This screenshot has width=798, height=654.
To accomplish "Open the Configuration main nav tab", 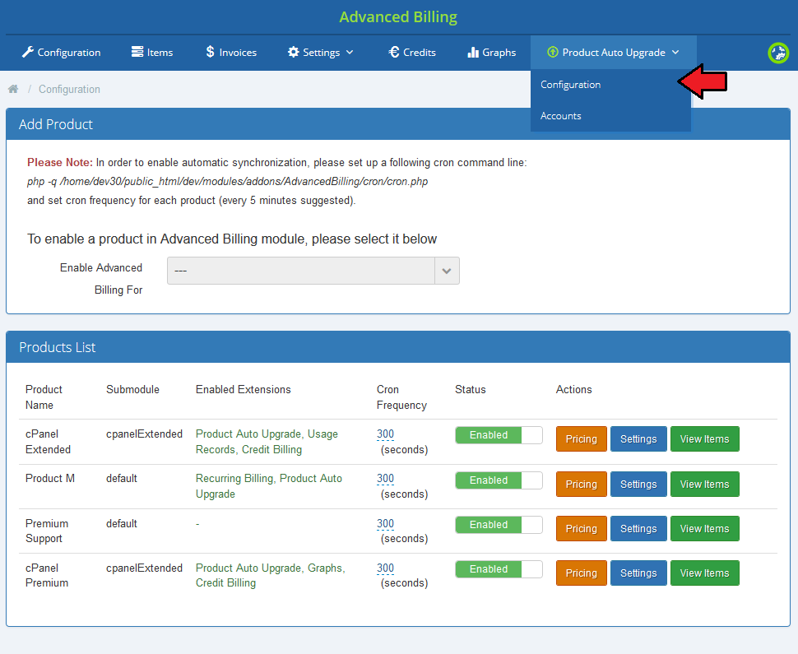I will pos(61,52).
